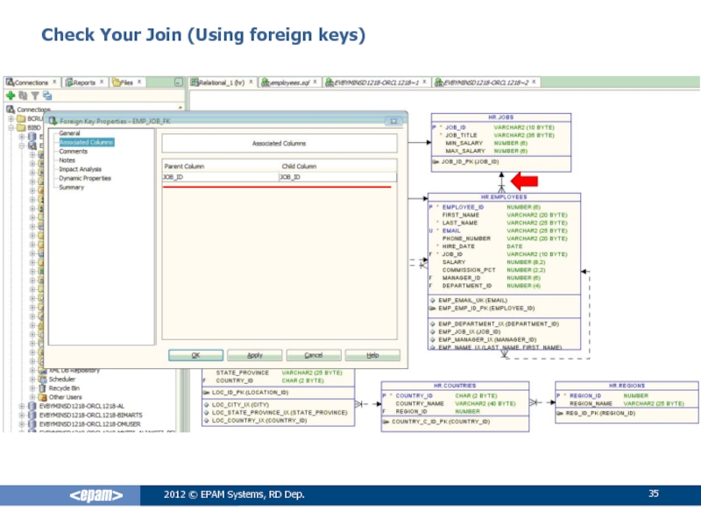701x526 pixels.
Task: Click the funnel Filter icon in Connections toolbar
Action: coord(35,96)
